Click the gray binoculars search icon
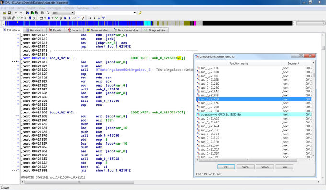 point(42,13)
